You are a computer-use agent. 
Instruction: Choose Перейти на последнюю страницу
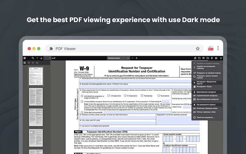tap(207, 67)
